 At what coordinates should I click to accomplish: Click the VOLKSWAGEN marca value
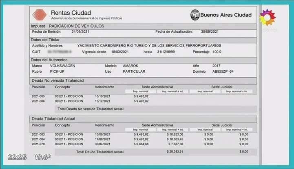point(62,66)
